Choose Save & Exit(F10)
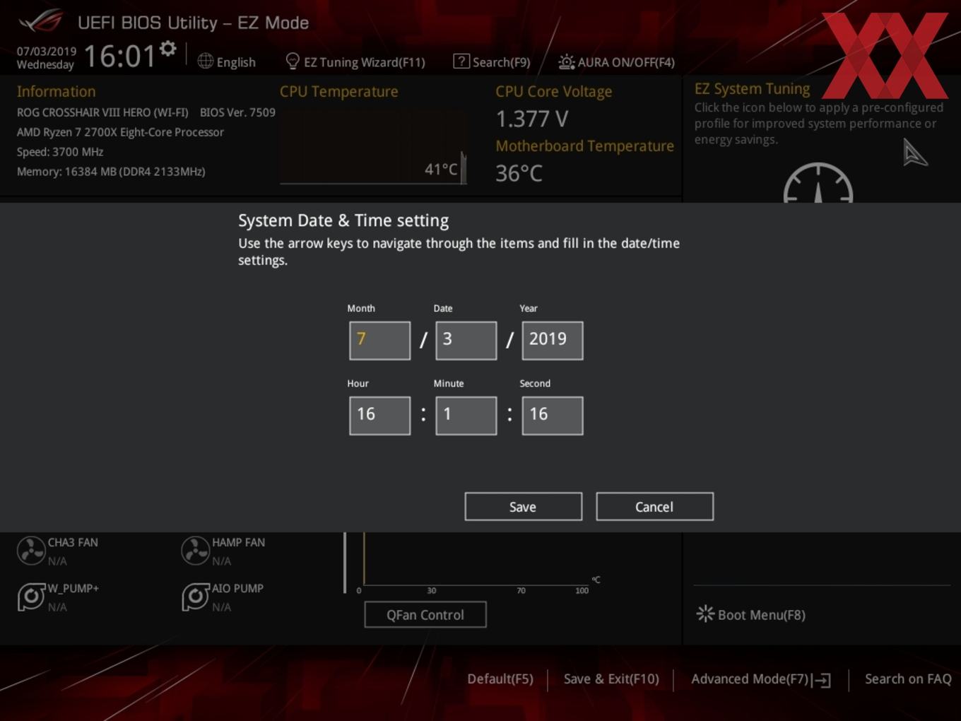Screen dimensions: 961x721 (x=611, y=679)
